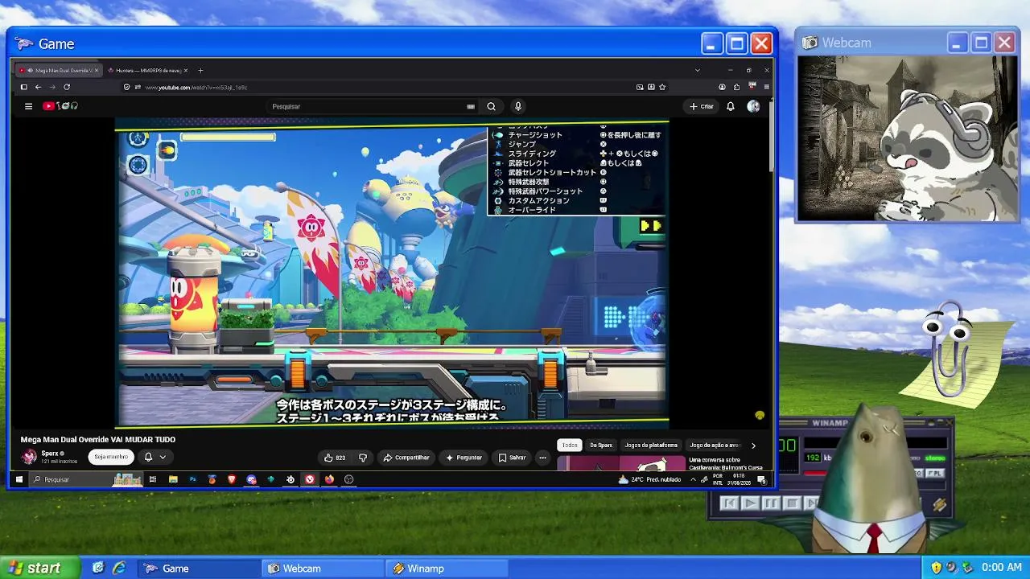
Task: Open more actions ellipsis under video
Action: (542, 458)
